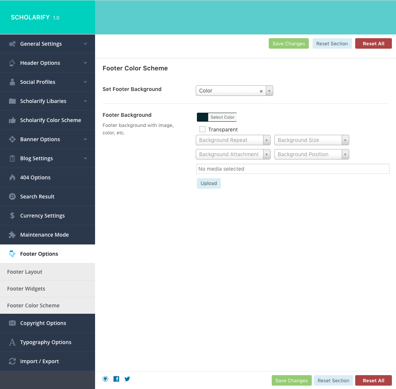Click the Facebook icon in footer bar

pyautogui.click(x=116, y=379)
